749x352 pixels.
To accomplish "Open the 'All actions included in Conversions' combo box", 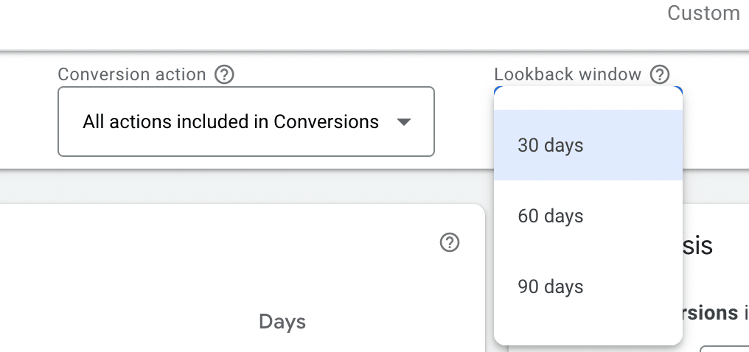I will coord(246,122).
